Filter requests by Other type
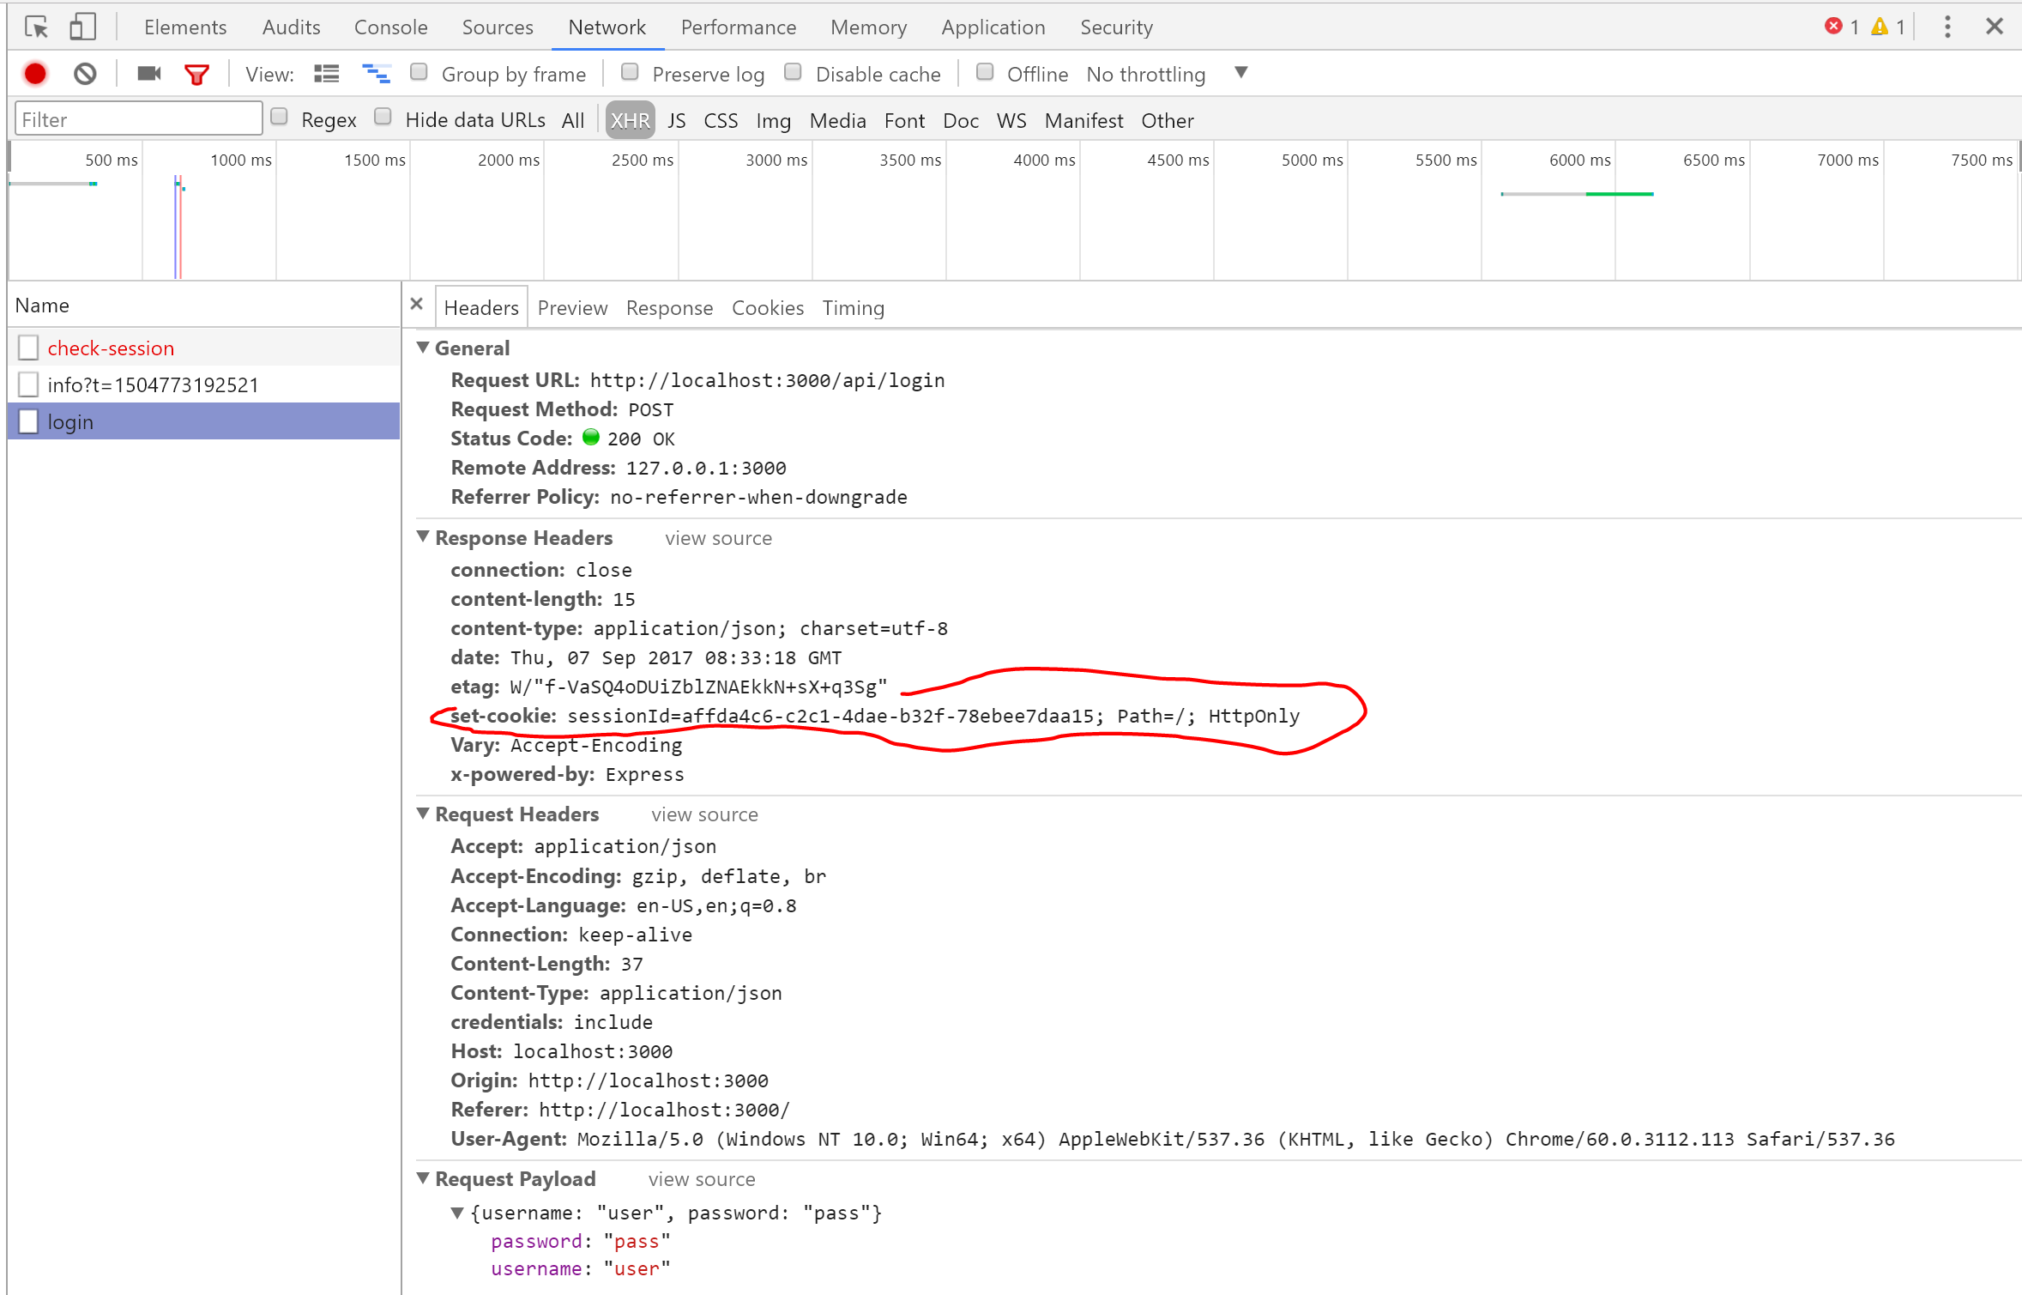Viewport: 2022px width, 1295px height. tap(1167, 120)
